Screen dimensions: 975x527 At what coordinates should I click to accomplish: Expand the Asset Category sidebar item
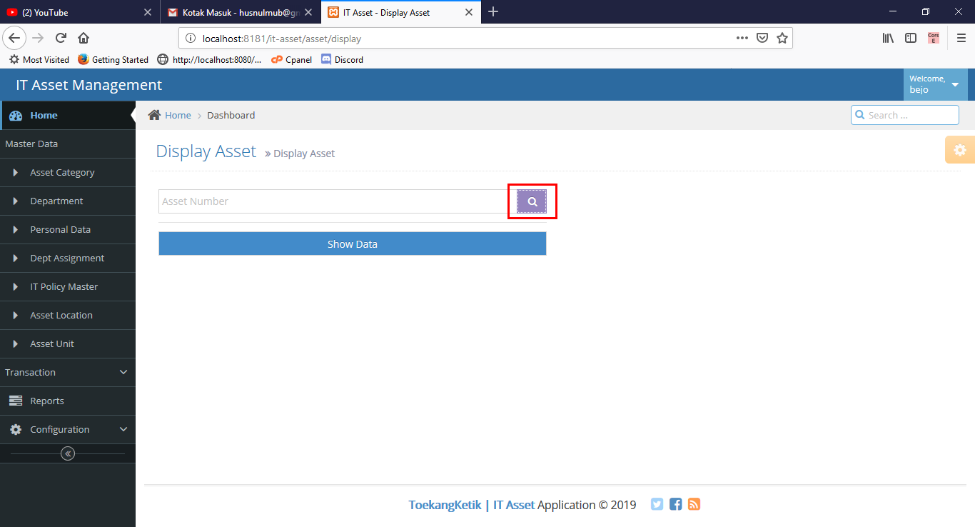[62, 172]
